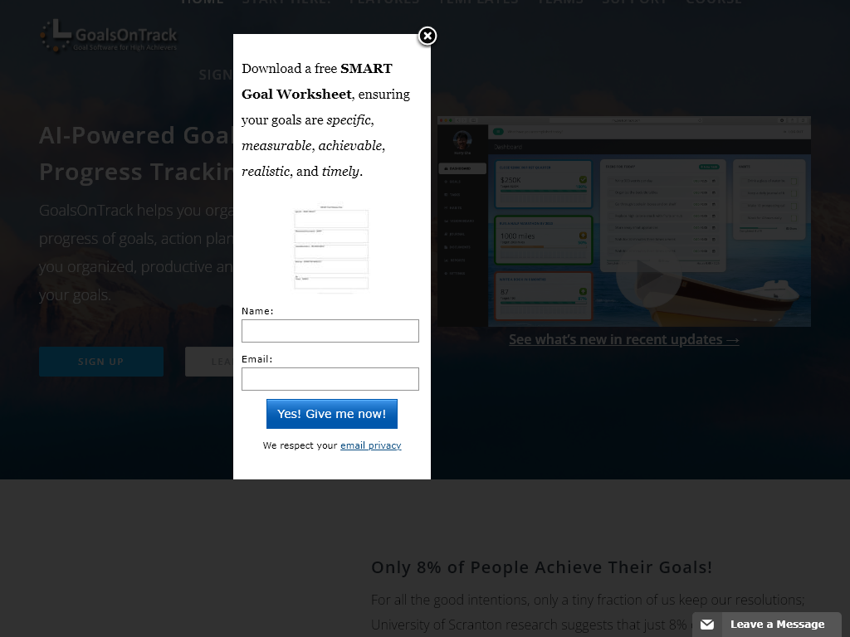Image resolution: width=850 pixels, height=637 pixels.
Task: Click the Goals icon in the sidebar
Action: pyautogui.click(x=445, y=182)
